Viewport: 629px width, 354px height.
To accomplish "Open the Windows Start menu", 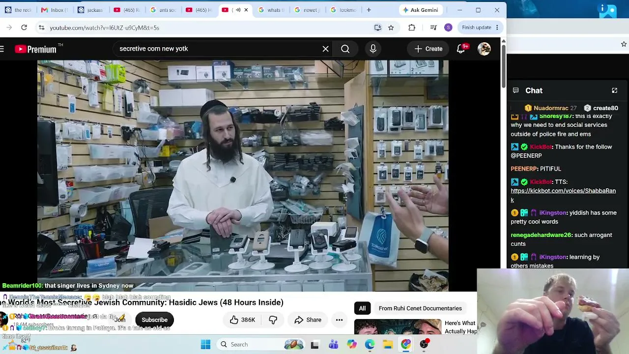I will pyautogui.click(x=205, y=344).
